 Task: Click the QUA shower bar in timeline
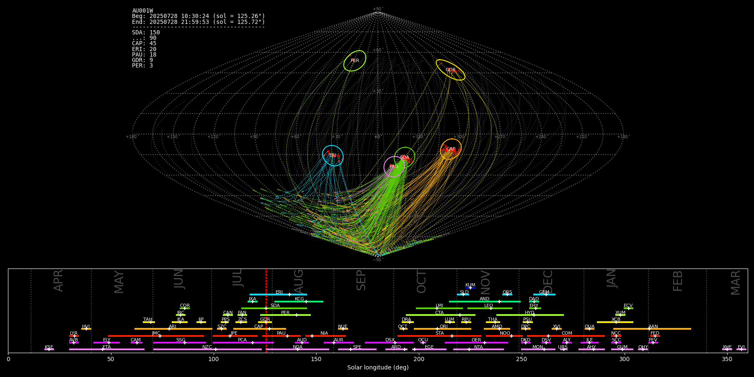click(x=589, y=329)
